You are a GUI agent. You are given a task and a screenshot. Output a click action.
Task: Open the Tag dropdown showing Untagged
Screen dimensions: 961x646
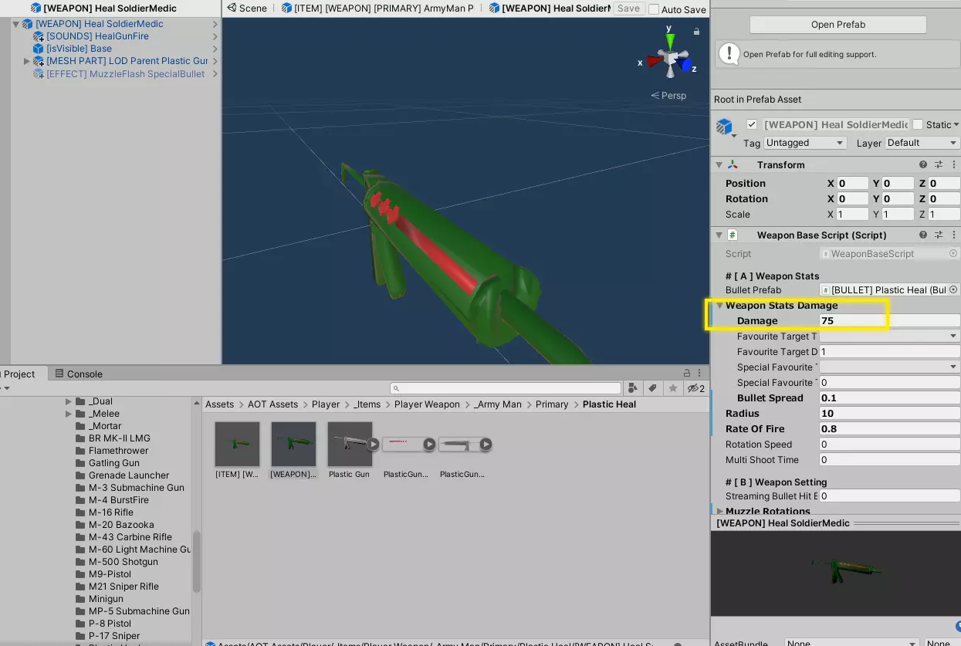click(x=805, y=143)
